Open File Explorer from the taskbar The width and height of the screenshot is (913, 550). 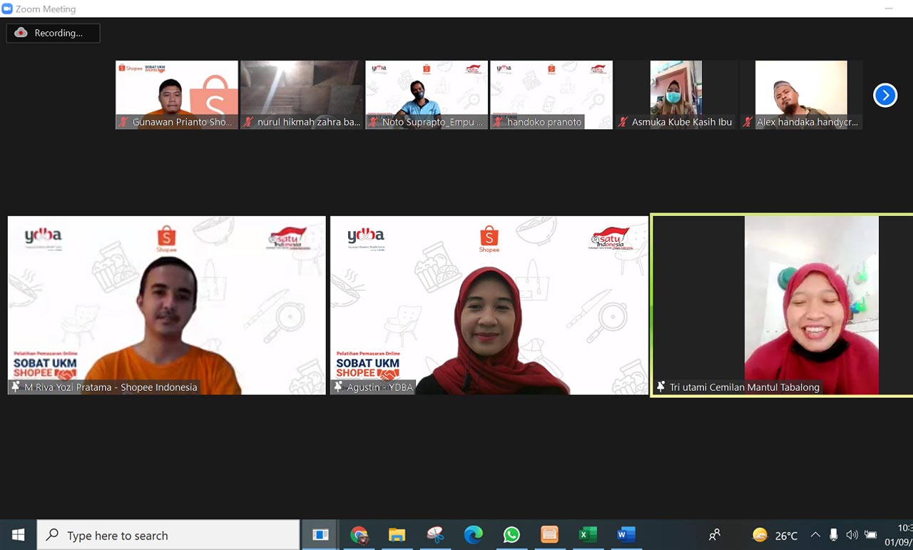pos(397,535)
